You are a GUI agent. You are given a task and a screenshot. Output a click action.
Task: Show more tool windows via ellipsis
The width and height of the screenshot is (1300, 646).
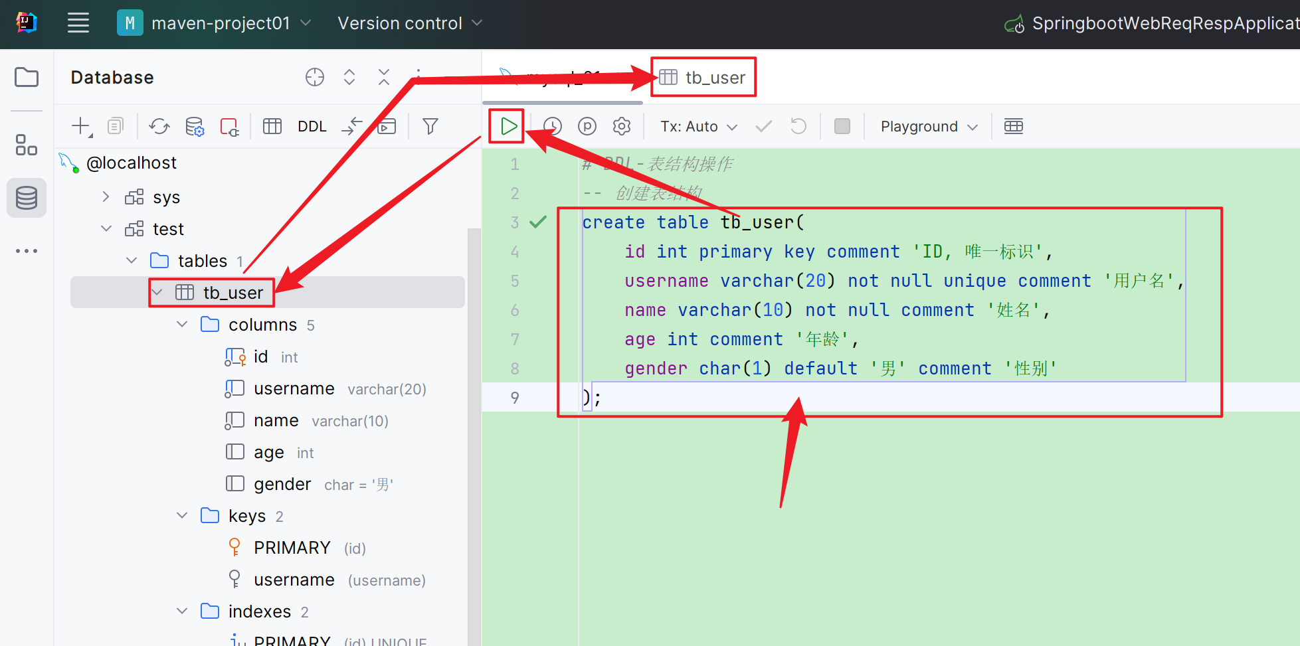point(27,251)
